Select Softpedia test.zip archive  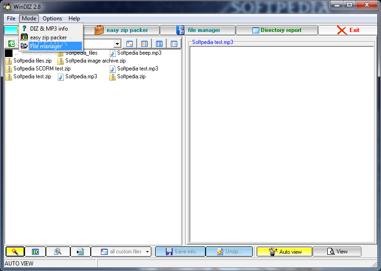tap(28, 76)
